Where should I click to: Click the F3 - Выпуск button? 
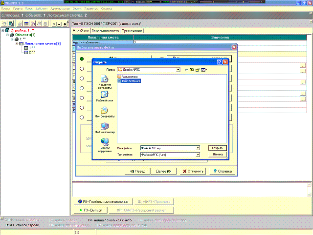[90, 210]
